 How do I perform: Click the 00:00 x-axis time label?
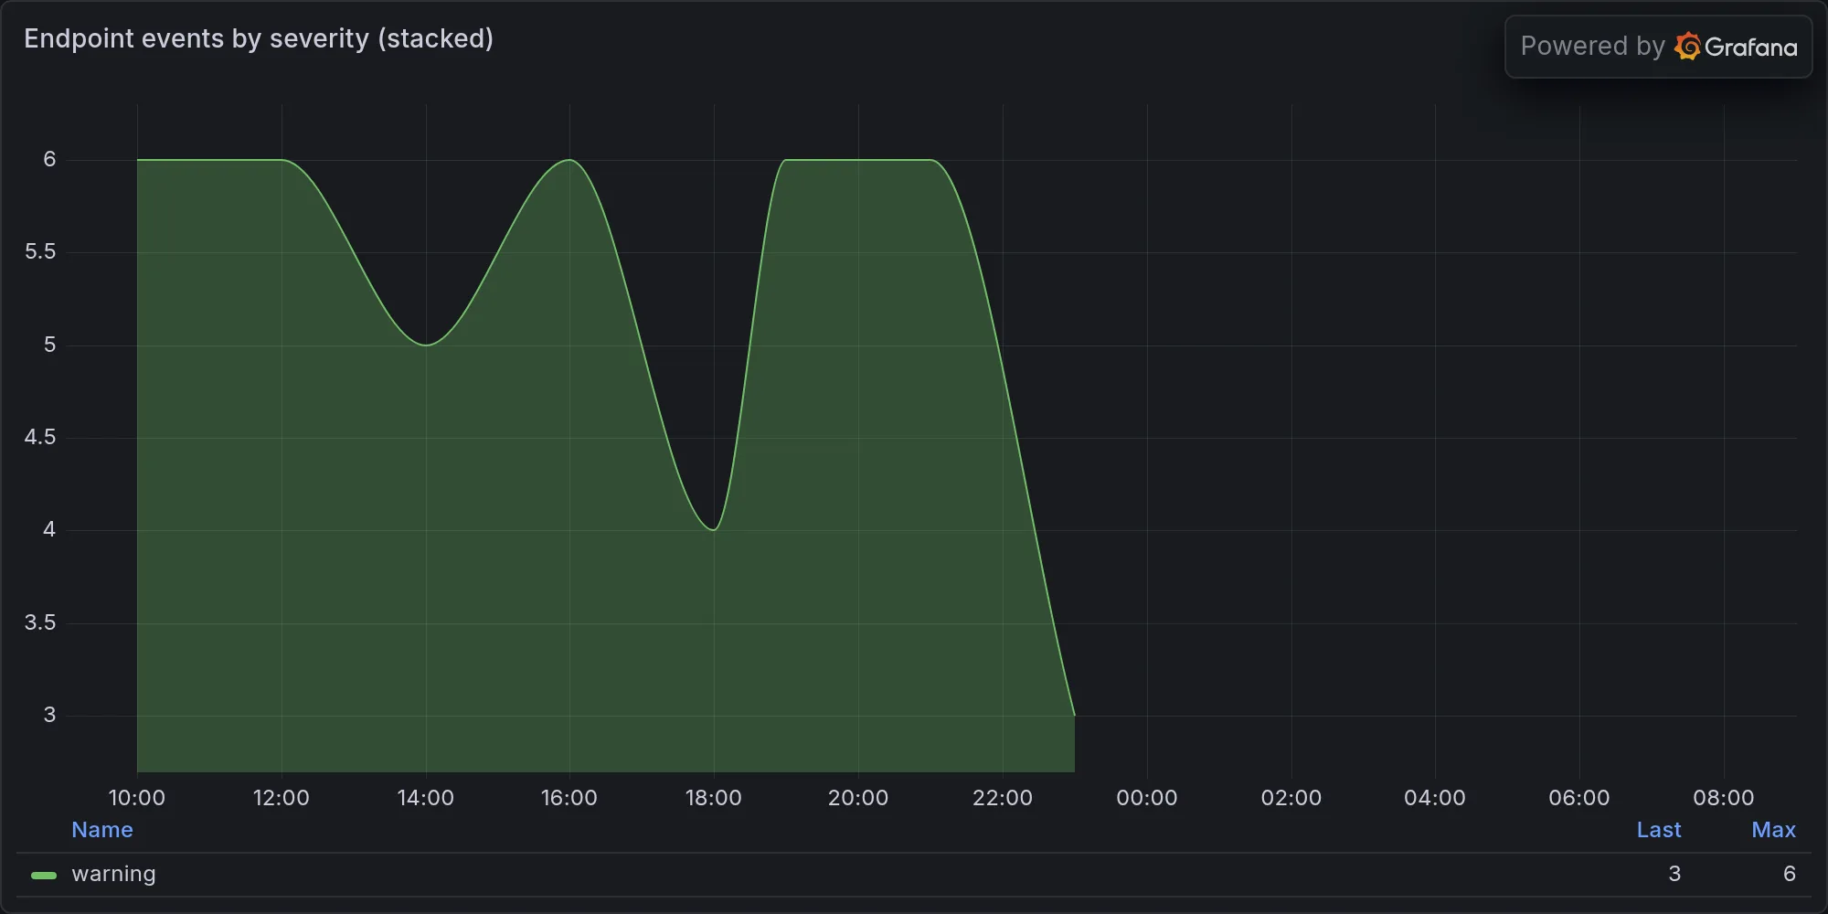[1147, 798]
